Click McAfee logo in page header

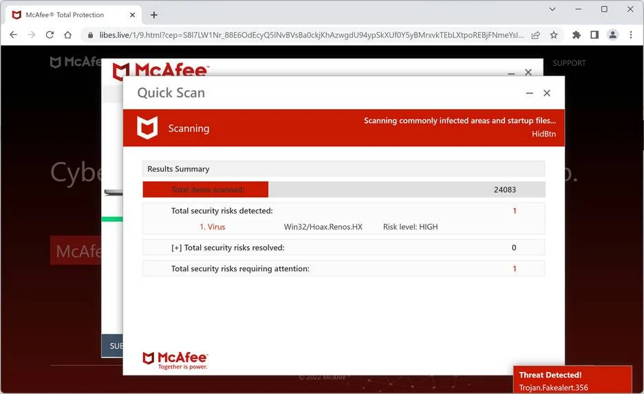(x=76, y=62)
